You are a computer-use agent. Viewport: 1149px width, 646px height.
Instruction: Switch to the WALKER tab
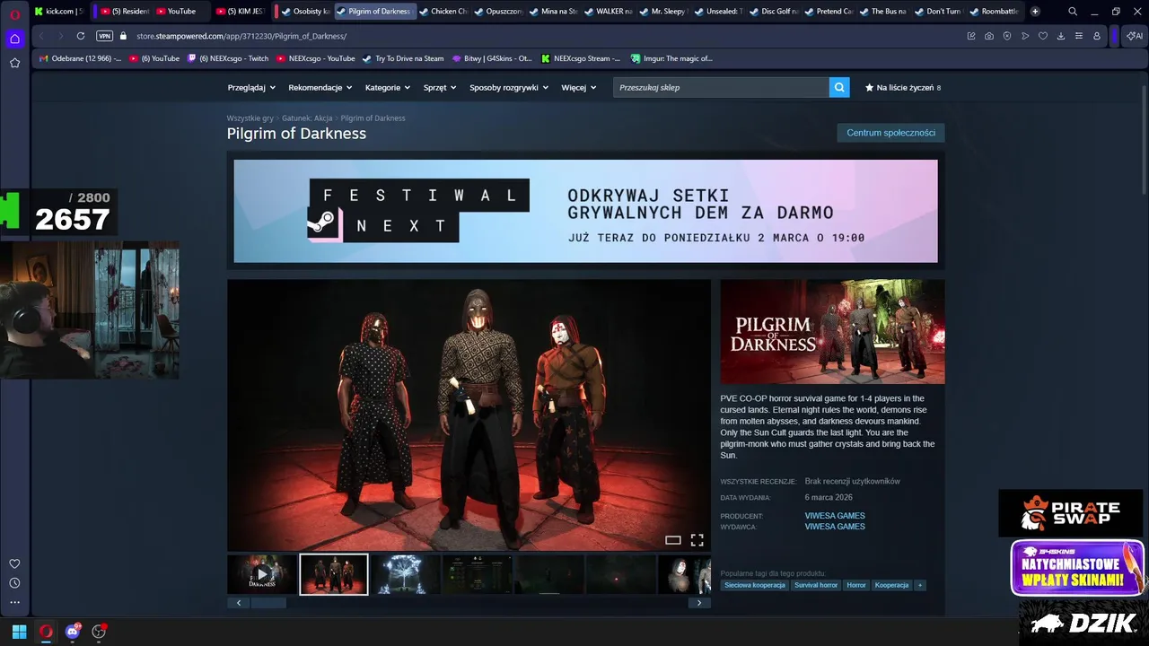pos(609,12)
